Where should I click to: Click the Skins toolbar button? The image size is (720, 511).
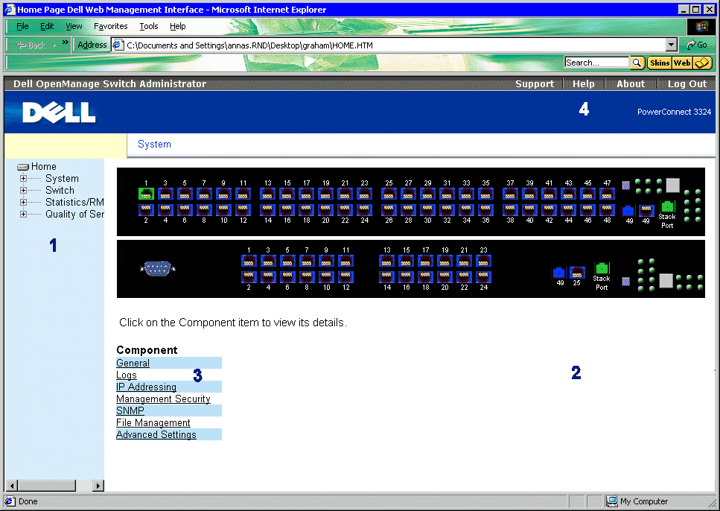(660, 63)
